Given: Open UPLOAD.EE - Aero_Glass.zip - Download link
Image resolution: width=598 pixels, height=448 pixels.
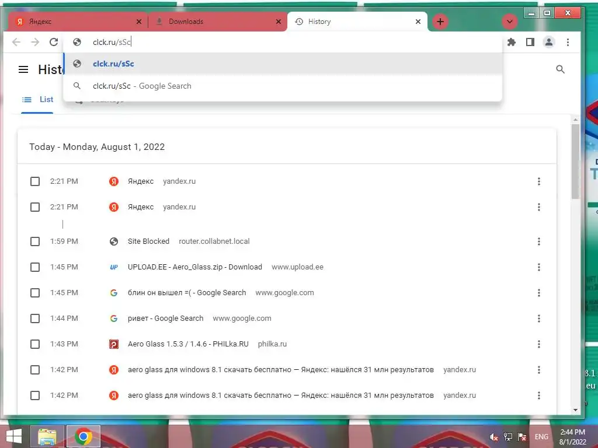Looking at the screenshot, I should pos(195,267).
